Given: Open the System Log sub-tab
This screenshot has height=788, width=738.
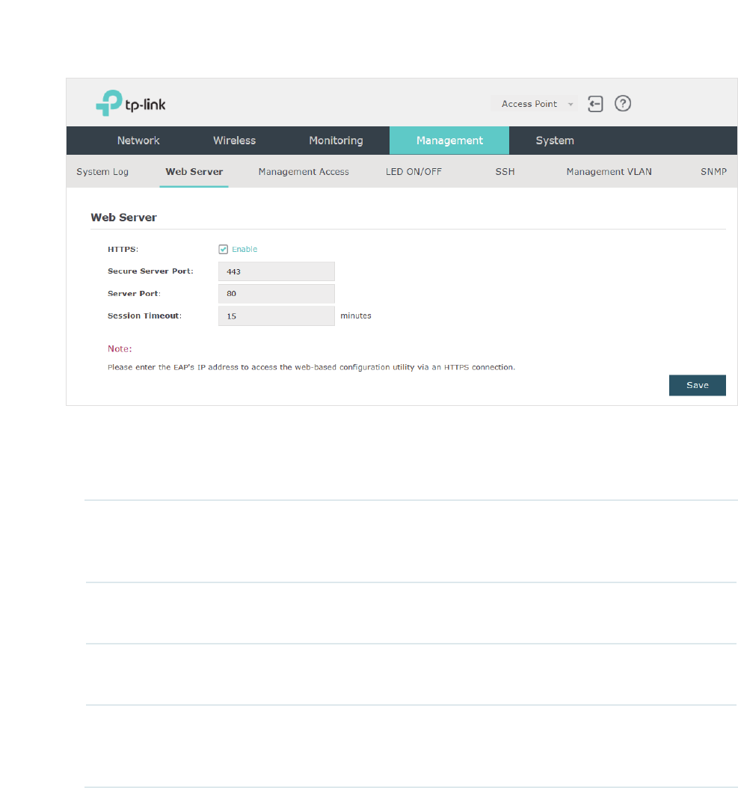Looking at the screenshot, I should [102, 172].
